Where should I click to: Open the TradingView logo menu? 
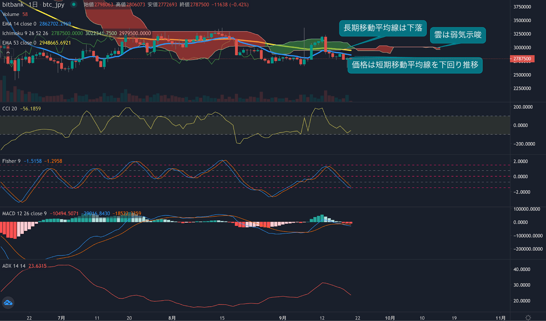(x=8, y=302)
